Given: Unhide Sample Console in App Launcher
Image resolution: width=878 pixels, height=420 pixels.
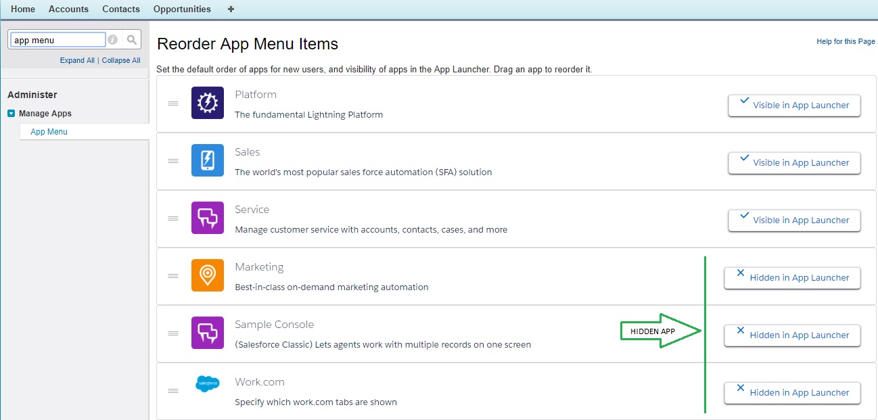Looking at the screenshot, I should 791,335.
